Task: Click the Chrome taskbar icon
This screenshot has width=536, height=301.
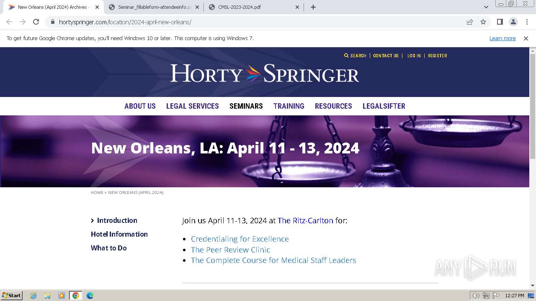Action: 76,296
